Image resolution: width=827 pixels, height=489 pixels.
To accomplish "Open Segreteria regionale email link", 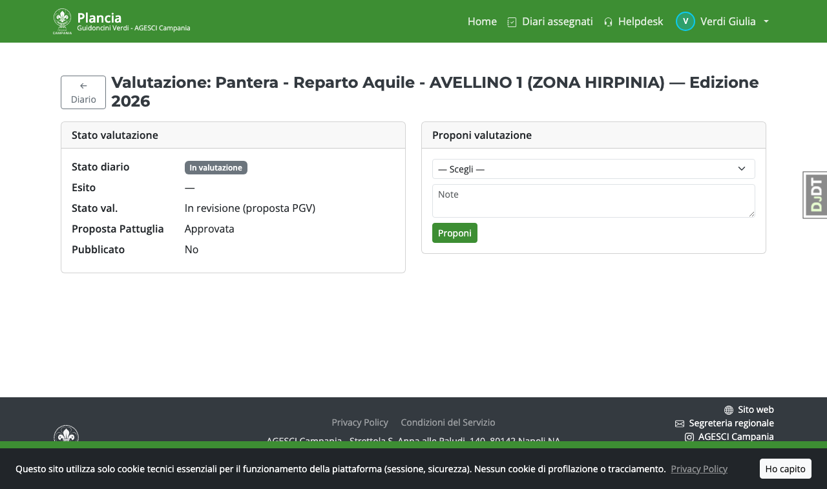I will (724, 423).
